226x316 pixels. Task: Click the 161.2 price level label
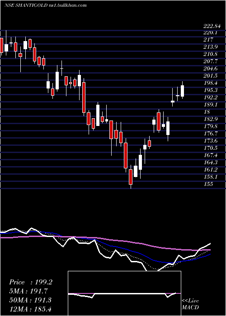click(211, 170)
